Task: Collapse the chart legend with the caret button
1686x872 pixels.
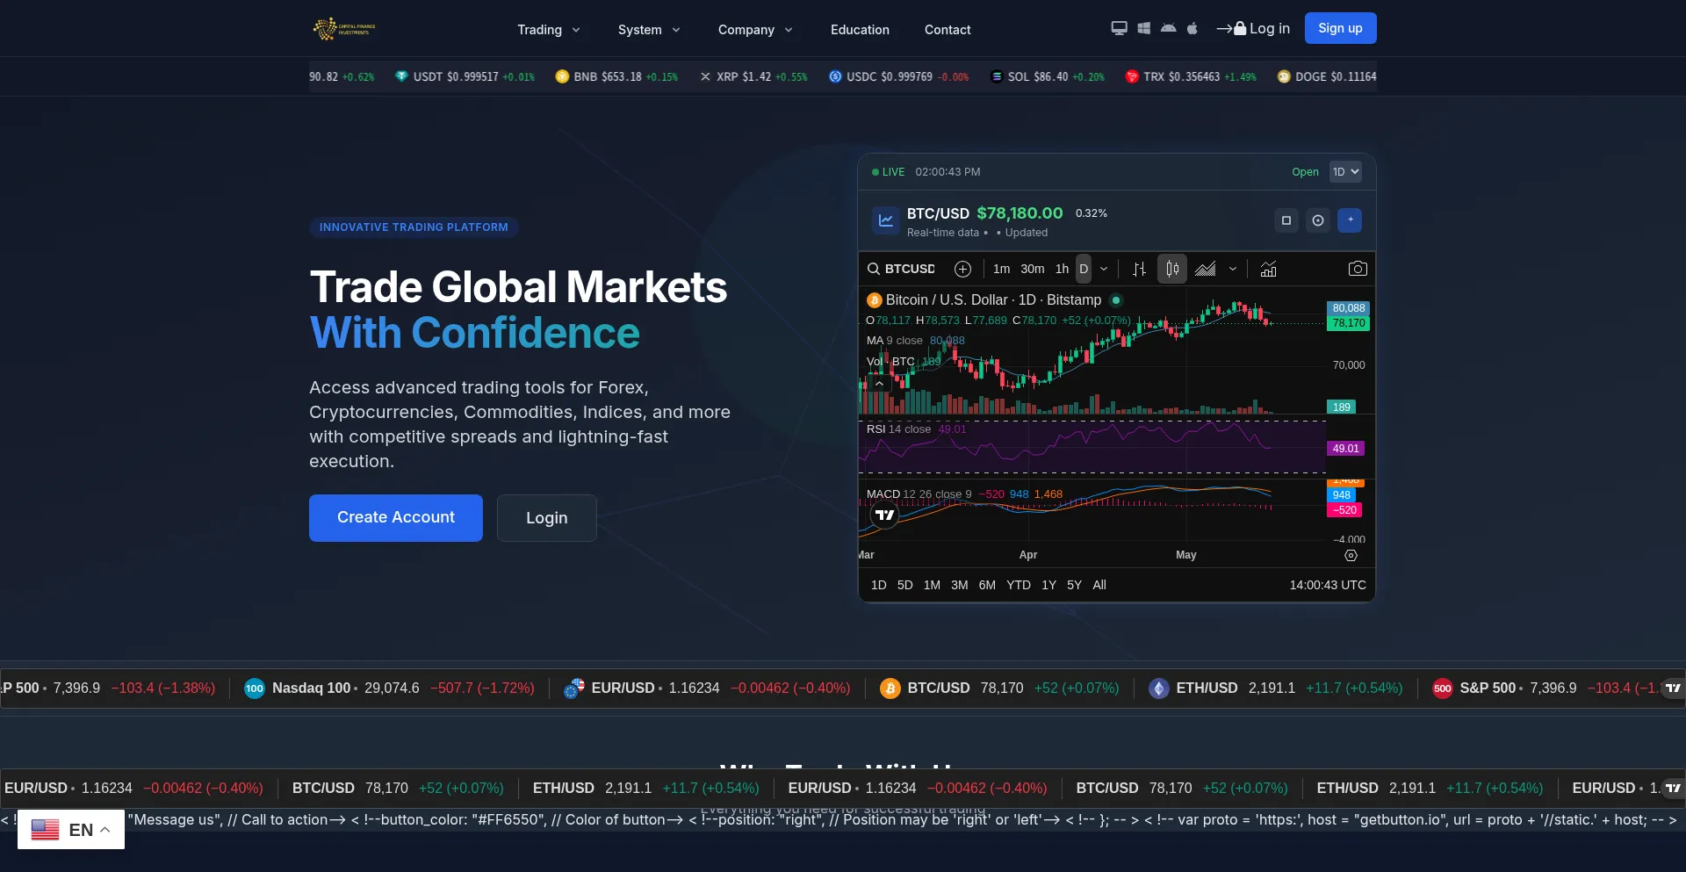Action: point(879,383)
